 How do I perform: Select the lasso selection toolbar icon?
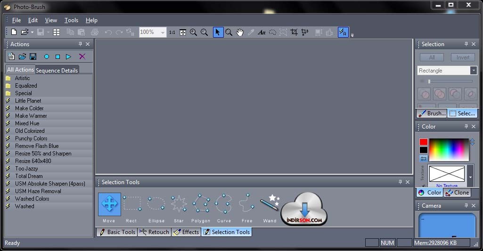click(273, 32)
